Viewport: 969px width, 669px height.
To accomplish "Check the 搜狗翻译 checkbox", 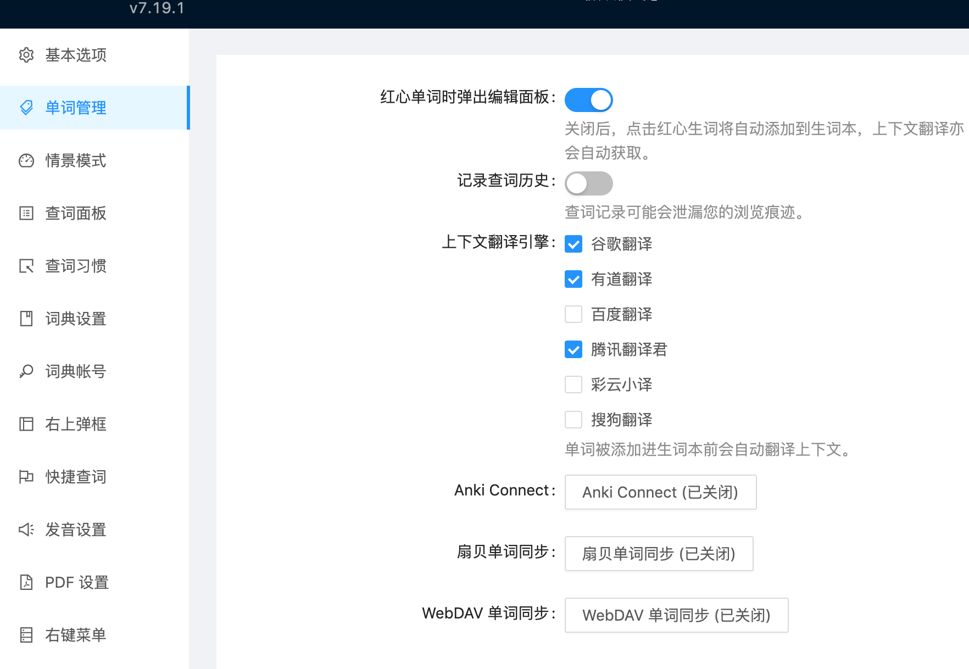I will pos(573,420).
